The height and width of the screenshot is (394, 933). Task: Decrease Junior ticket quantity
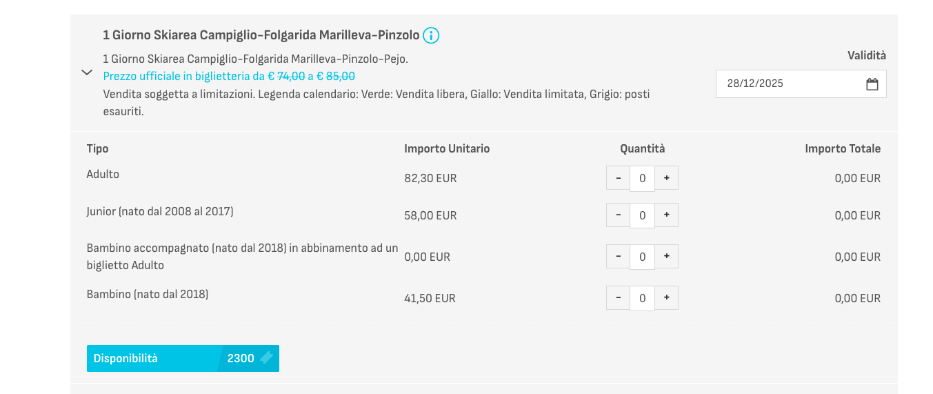618,215
